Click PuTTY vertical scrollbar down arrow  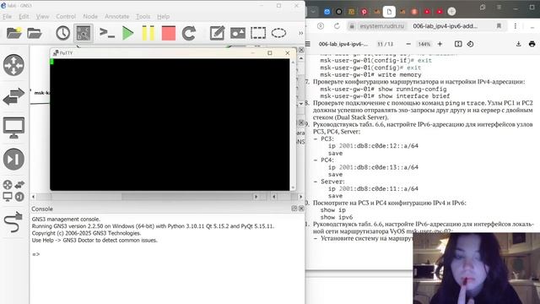[293, 187]
